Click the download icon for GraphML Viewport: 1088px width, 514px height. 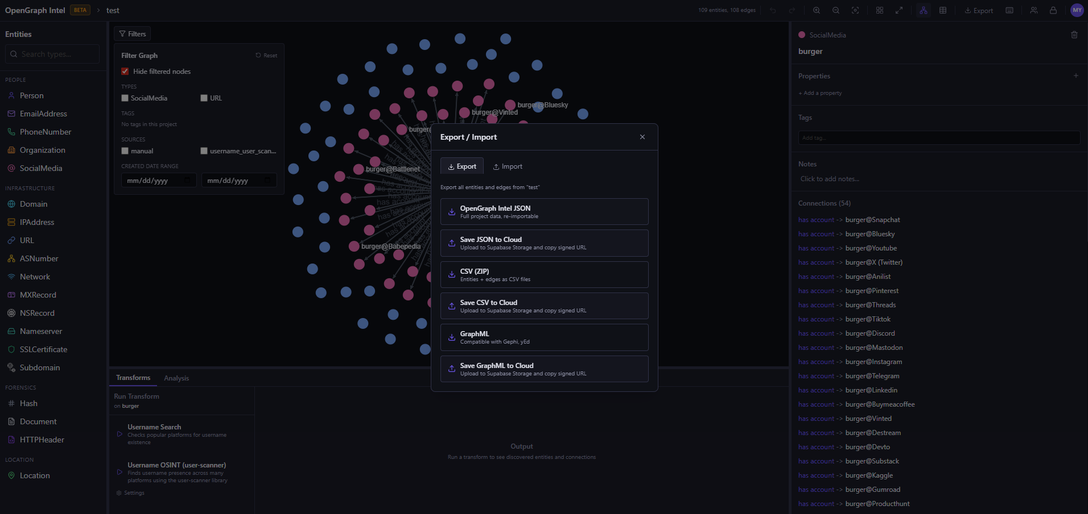tap(451, 337)
